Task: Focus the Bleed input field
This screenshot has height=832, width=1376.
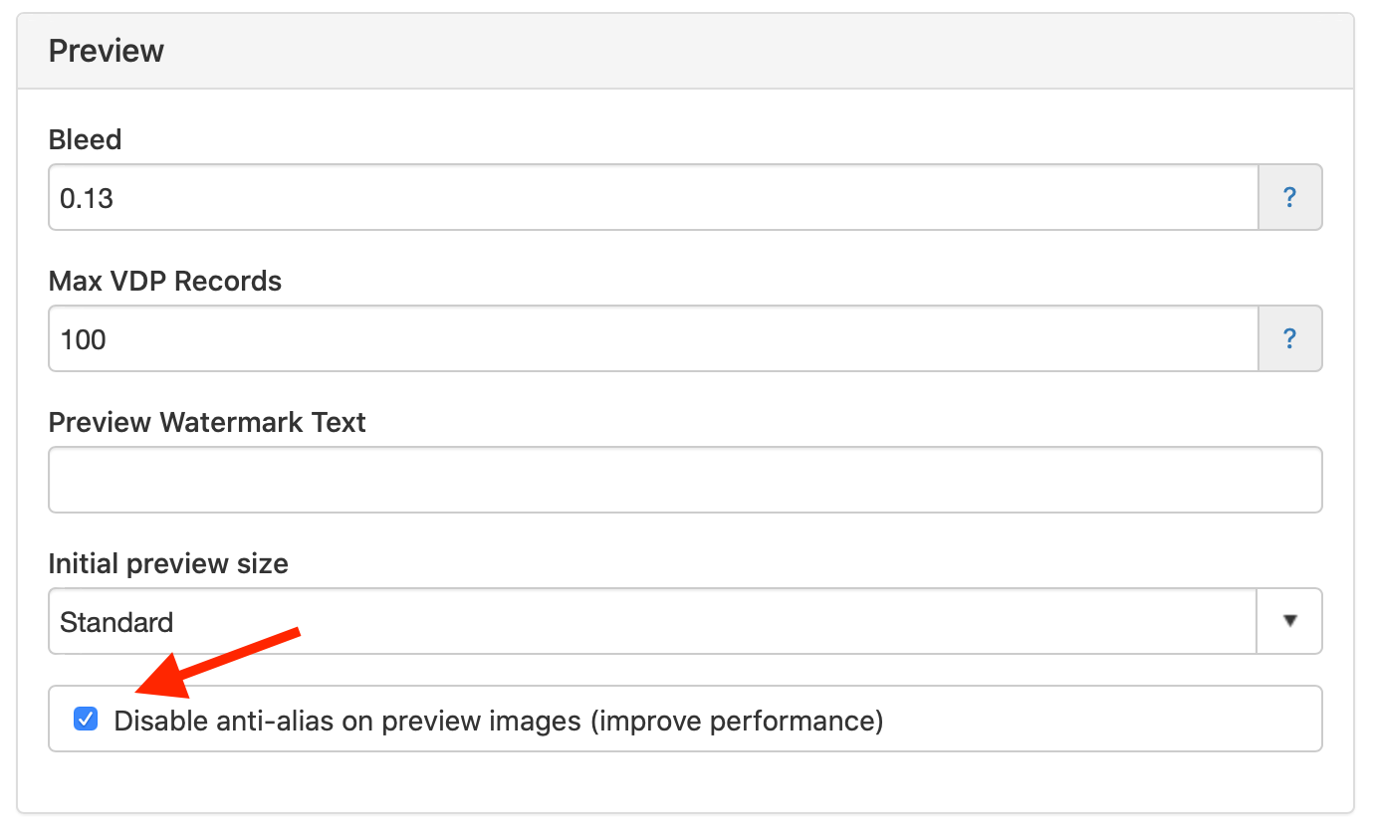Action: pyautogui.click(x=653, y=197)
